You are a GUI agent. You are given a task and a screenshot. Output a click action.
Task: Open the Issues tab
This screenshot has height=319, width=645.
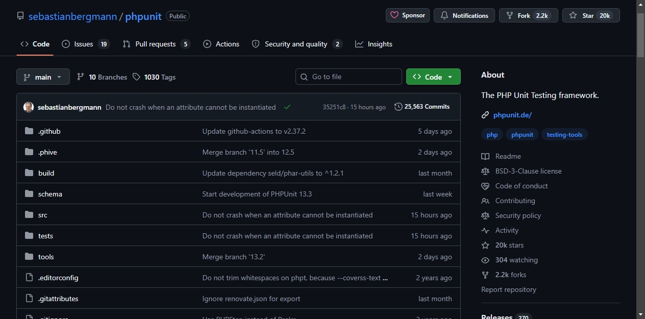pos(85,44)
